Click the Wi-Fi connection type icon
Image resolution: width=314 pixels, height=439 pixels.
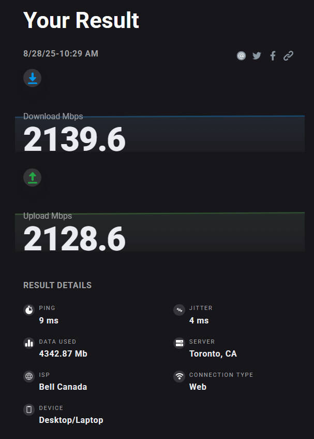pos(179,377)
